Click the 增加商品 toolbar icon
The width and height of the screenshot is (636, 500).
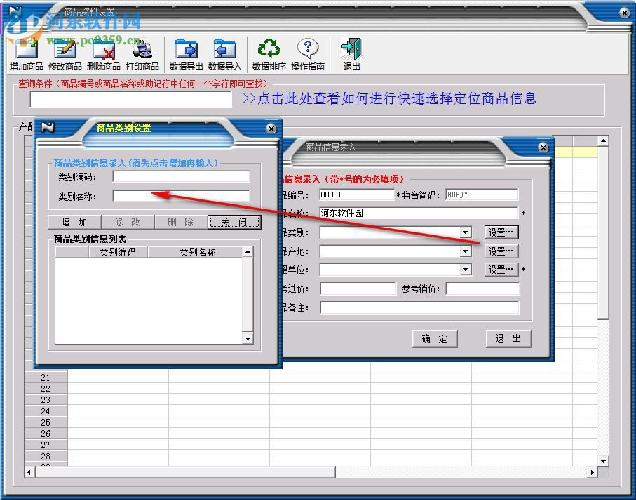27,48
